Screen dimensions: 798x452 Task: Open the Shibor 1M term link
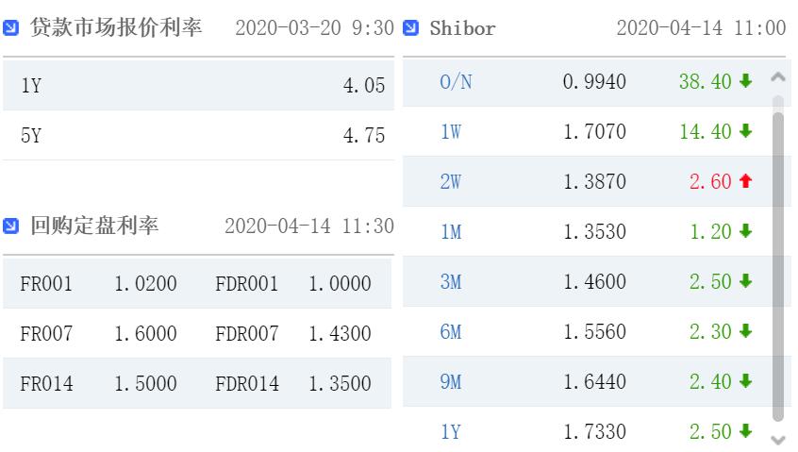451,231
